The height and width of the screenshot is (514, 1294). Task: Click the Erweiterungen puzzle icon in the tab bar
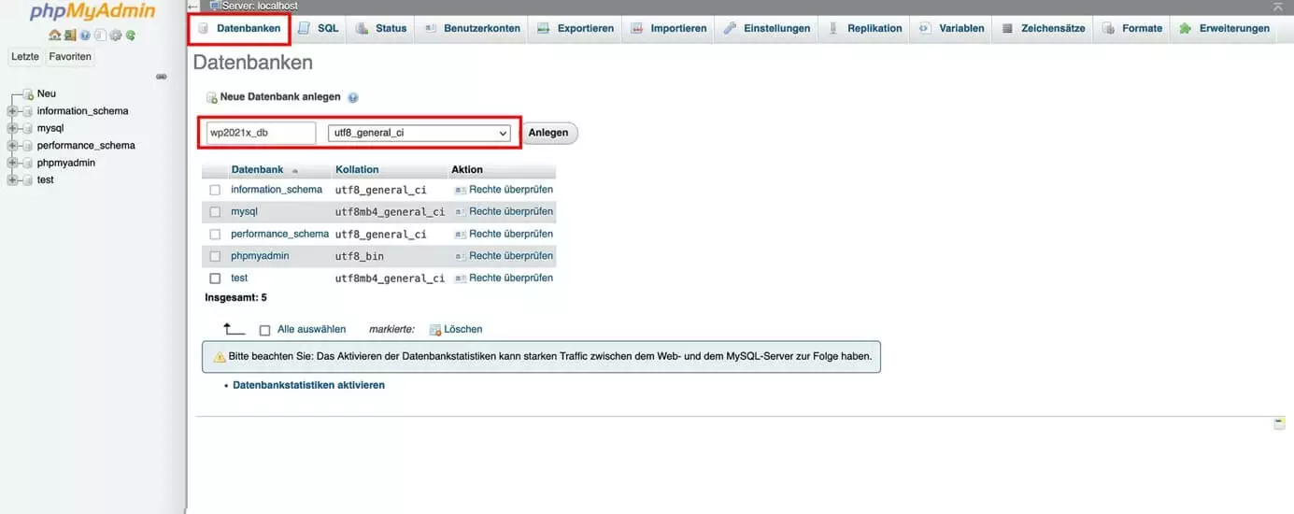tap(1186, 28)
